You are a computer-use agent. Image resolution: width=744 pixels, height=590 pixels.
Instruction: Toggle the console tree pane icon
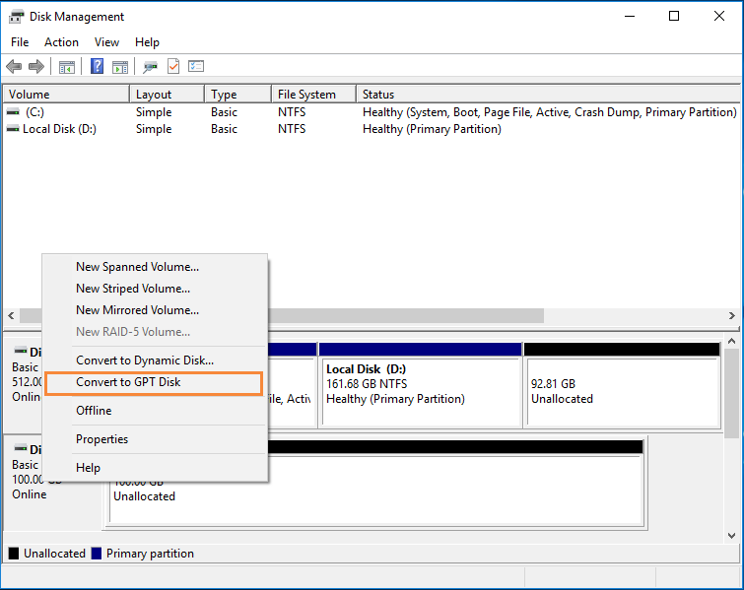click(67, 67)
